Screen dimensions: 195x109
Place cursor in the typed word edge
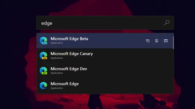47,23
